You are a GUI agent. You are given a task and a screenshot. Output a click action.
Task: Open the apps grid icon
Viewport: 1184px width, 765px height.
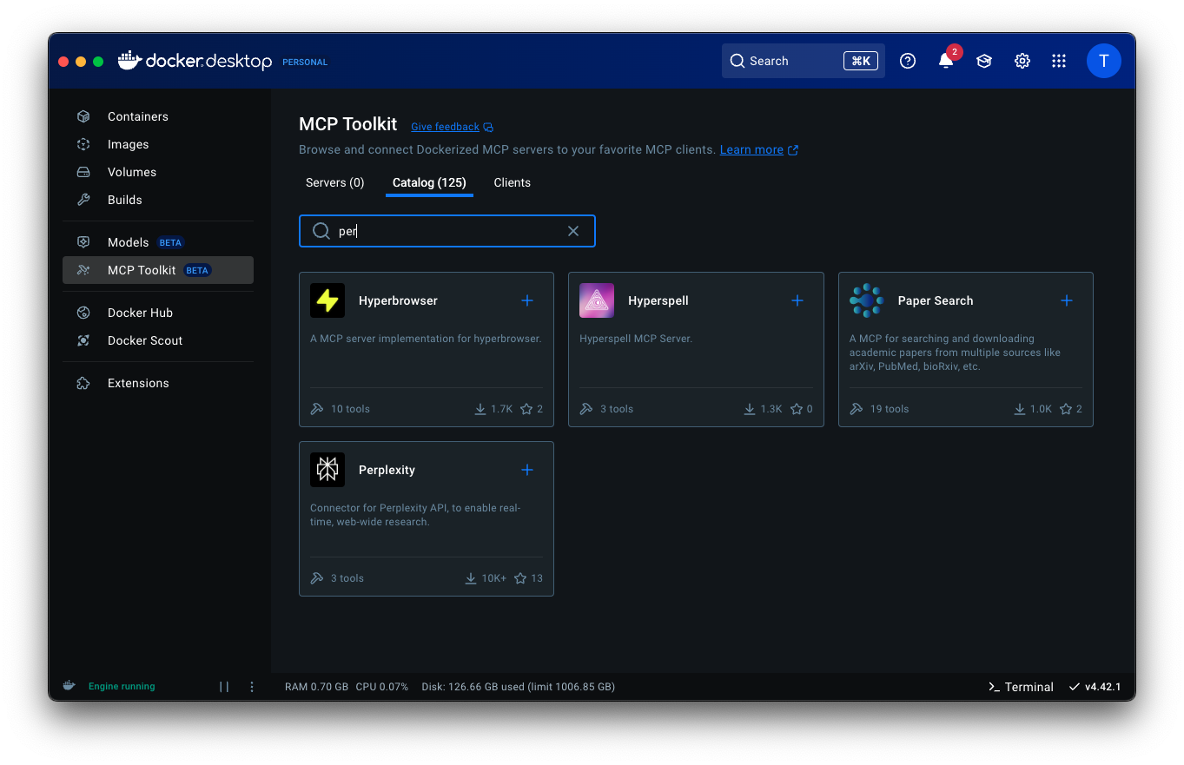coord(1059,61)
